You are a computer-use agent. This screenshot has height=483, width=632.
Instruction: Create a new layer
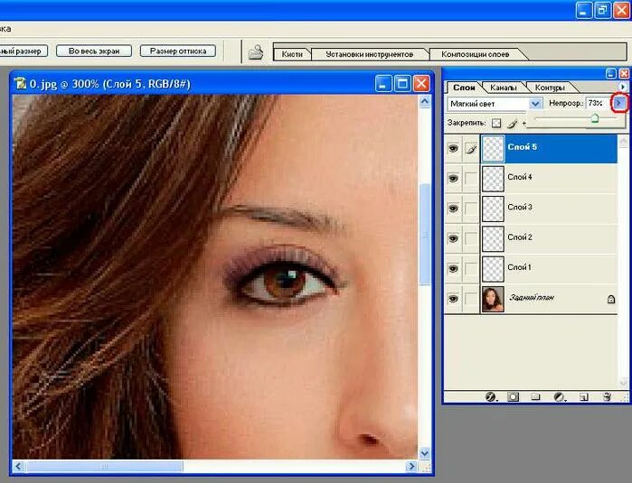tap(584, 397)
